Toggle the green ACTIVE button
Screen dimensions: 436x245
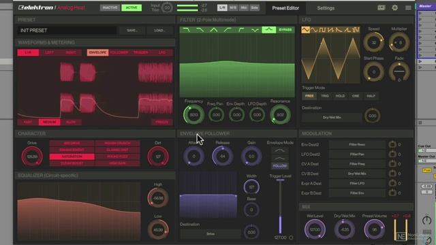point(131,7)
